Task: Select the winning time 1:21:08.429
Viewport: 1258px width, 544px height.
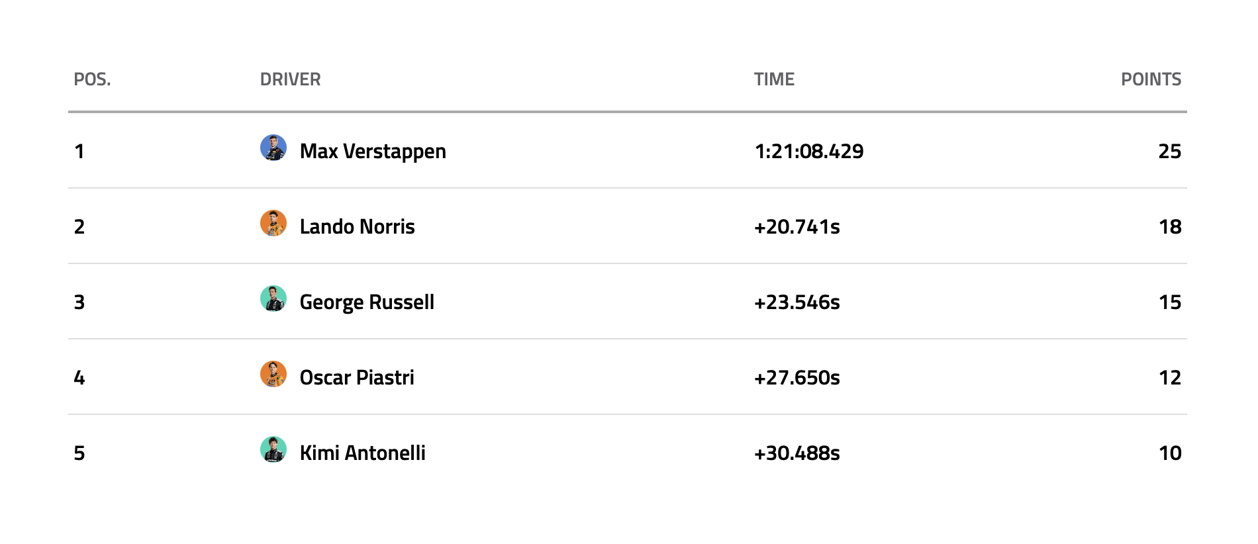Action: click(x=808, y=152)
